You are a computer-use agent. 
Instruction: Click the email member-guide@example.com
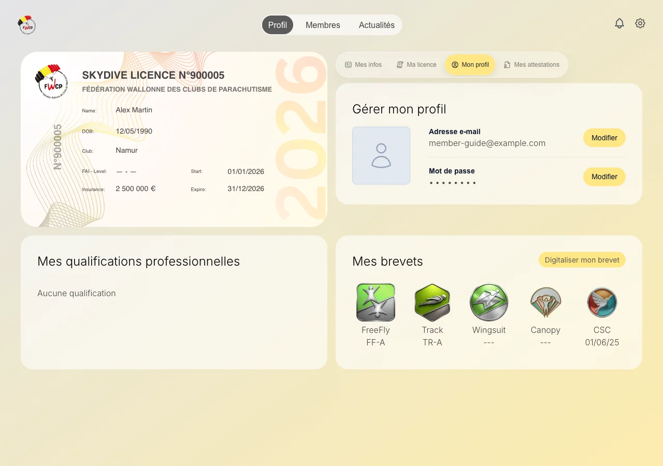(487, 143)
